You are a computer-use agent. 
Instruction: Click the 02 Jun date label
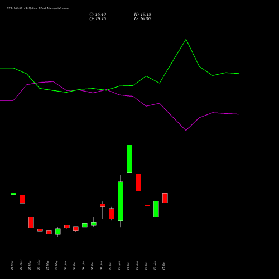tap(66, 266)
